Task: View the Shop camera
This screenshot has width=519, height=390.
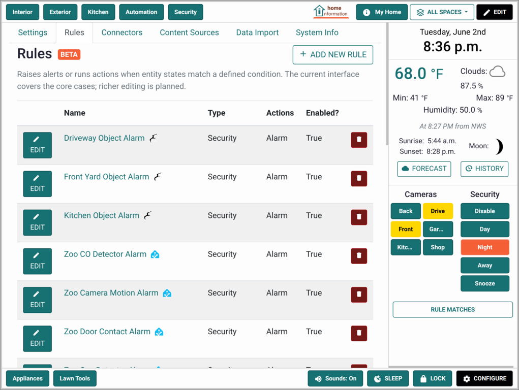Action: 438,247
